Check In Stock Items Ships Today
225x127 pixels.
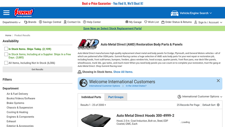click(6, 49)
